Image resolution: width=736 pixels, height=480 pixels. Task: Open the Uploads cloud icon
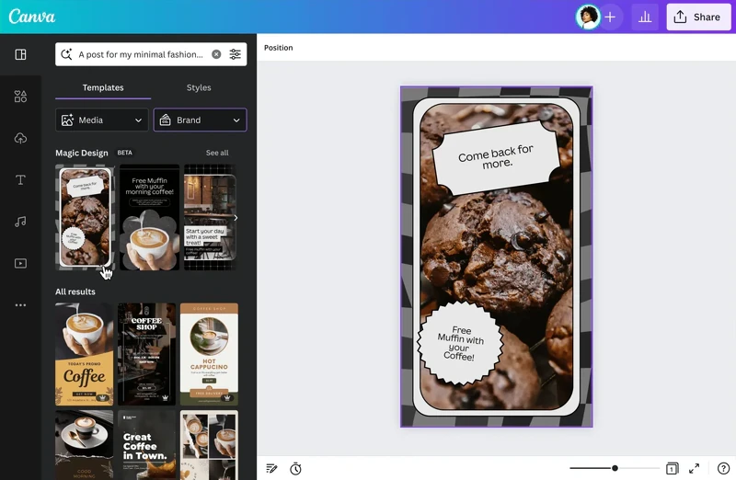[x=20, y=138]
